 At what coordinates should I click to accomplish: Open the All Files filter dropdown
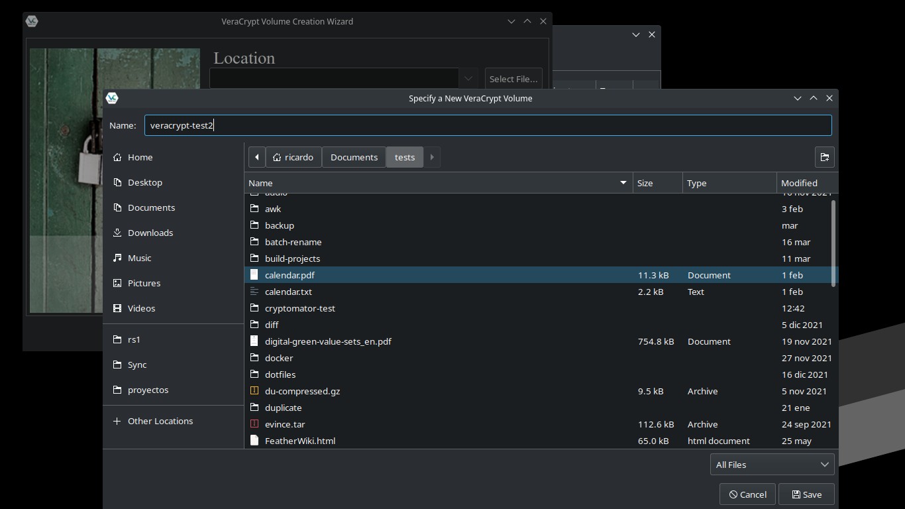(772, 465)
